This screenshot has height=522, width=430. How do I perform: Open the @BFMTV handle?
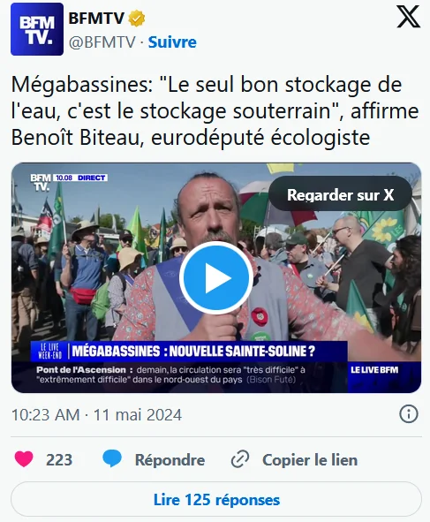102,42
